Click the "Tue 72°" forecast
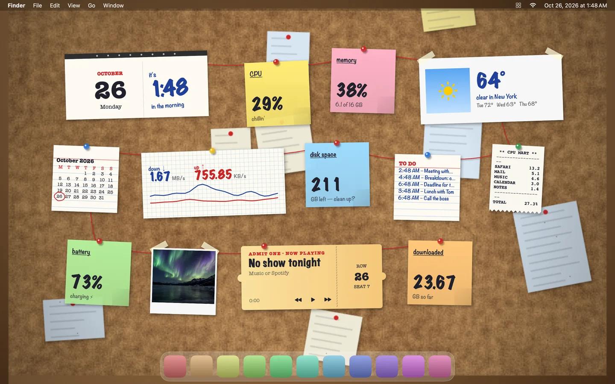 click(x=485, y=105)
